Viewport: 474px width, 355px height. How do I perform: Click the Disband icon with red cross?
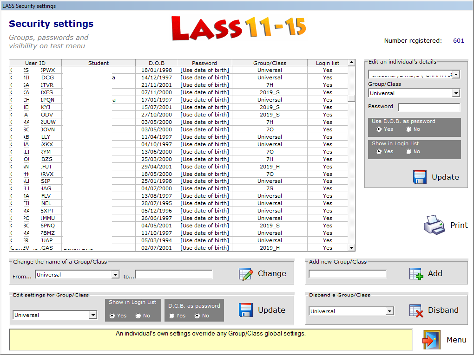tap(416, 310)
